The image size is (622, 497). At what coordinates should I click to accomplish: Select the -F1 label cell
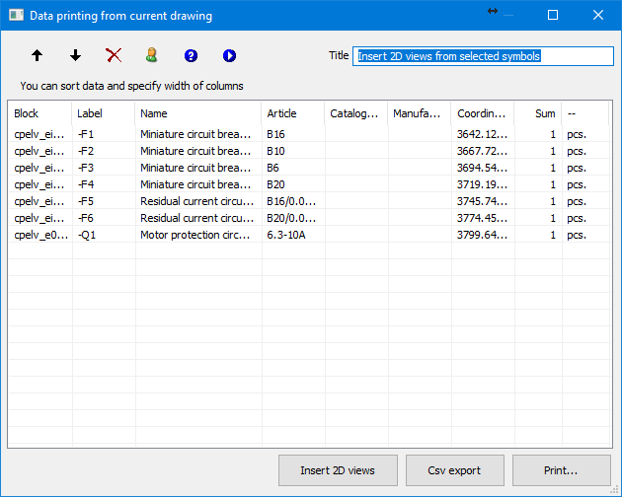pos(104,134)
